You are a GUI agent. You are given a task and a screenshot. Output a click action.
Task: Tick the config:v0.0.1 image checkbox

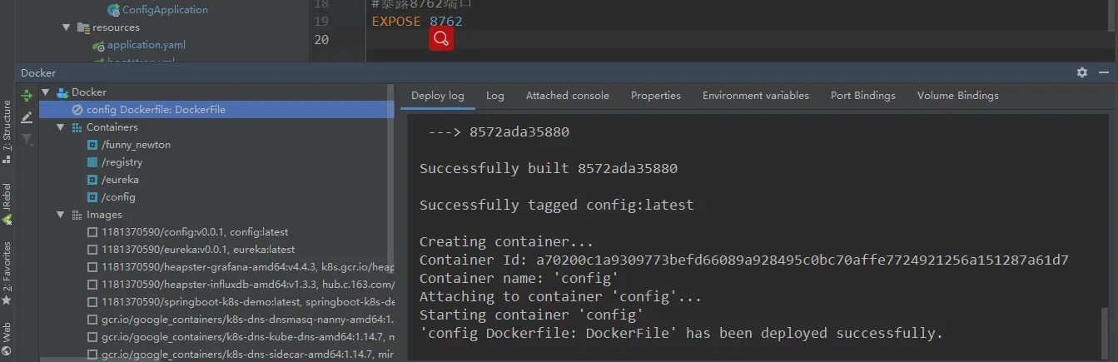coord(92,232)
